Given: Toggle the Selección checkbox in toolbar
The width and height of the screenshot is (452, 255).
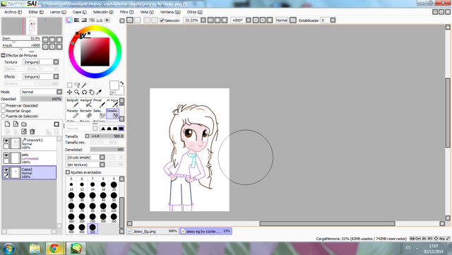Looking at the screenshot, I should coord(162,20).
